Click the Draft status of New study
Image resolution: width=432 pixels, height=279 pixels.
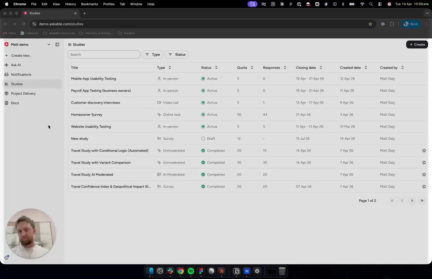(x=208, y=139)
